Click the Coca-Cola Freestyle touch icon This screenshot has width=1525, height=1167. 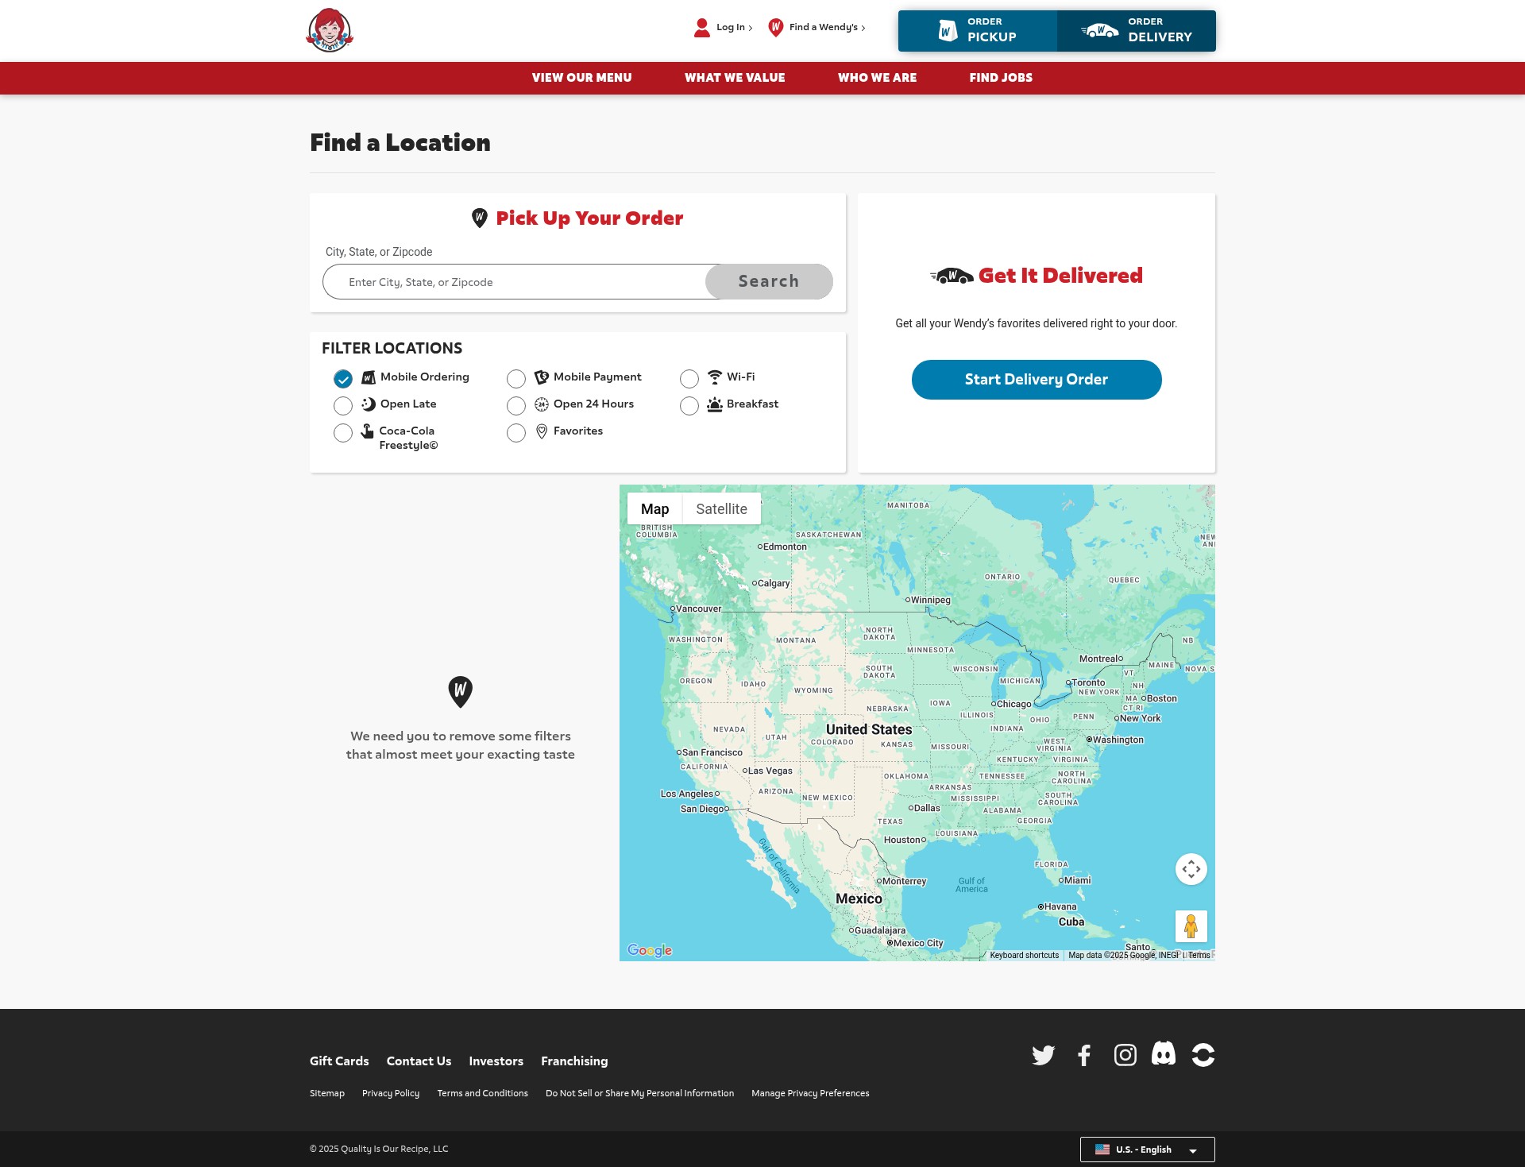367,431
